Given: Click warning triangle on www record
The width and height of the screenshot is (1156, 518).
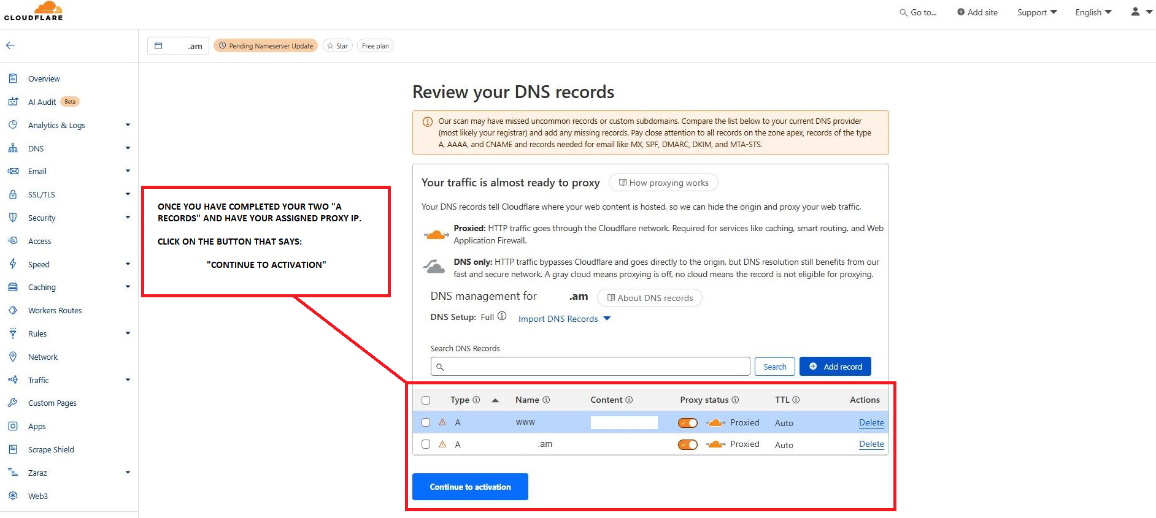Looking at the screenshot, I should click(442, 422).
